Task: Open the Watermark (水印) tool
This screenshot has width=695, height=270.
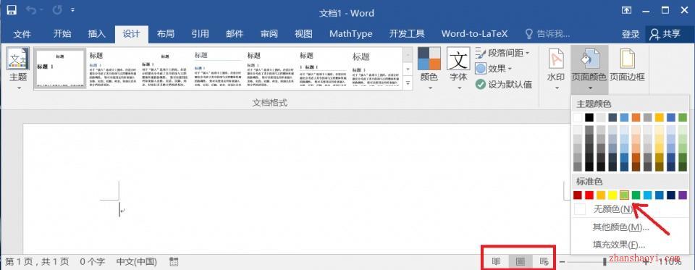Action: [555, 68]
